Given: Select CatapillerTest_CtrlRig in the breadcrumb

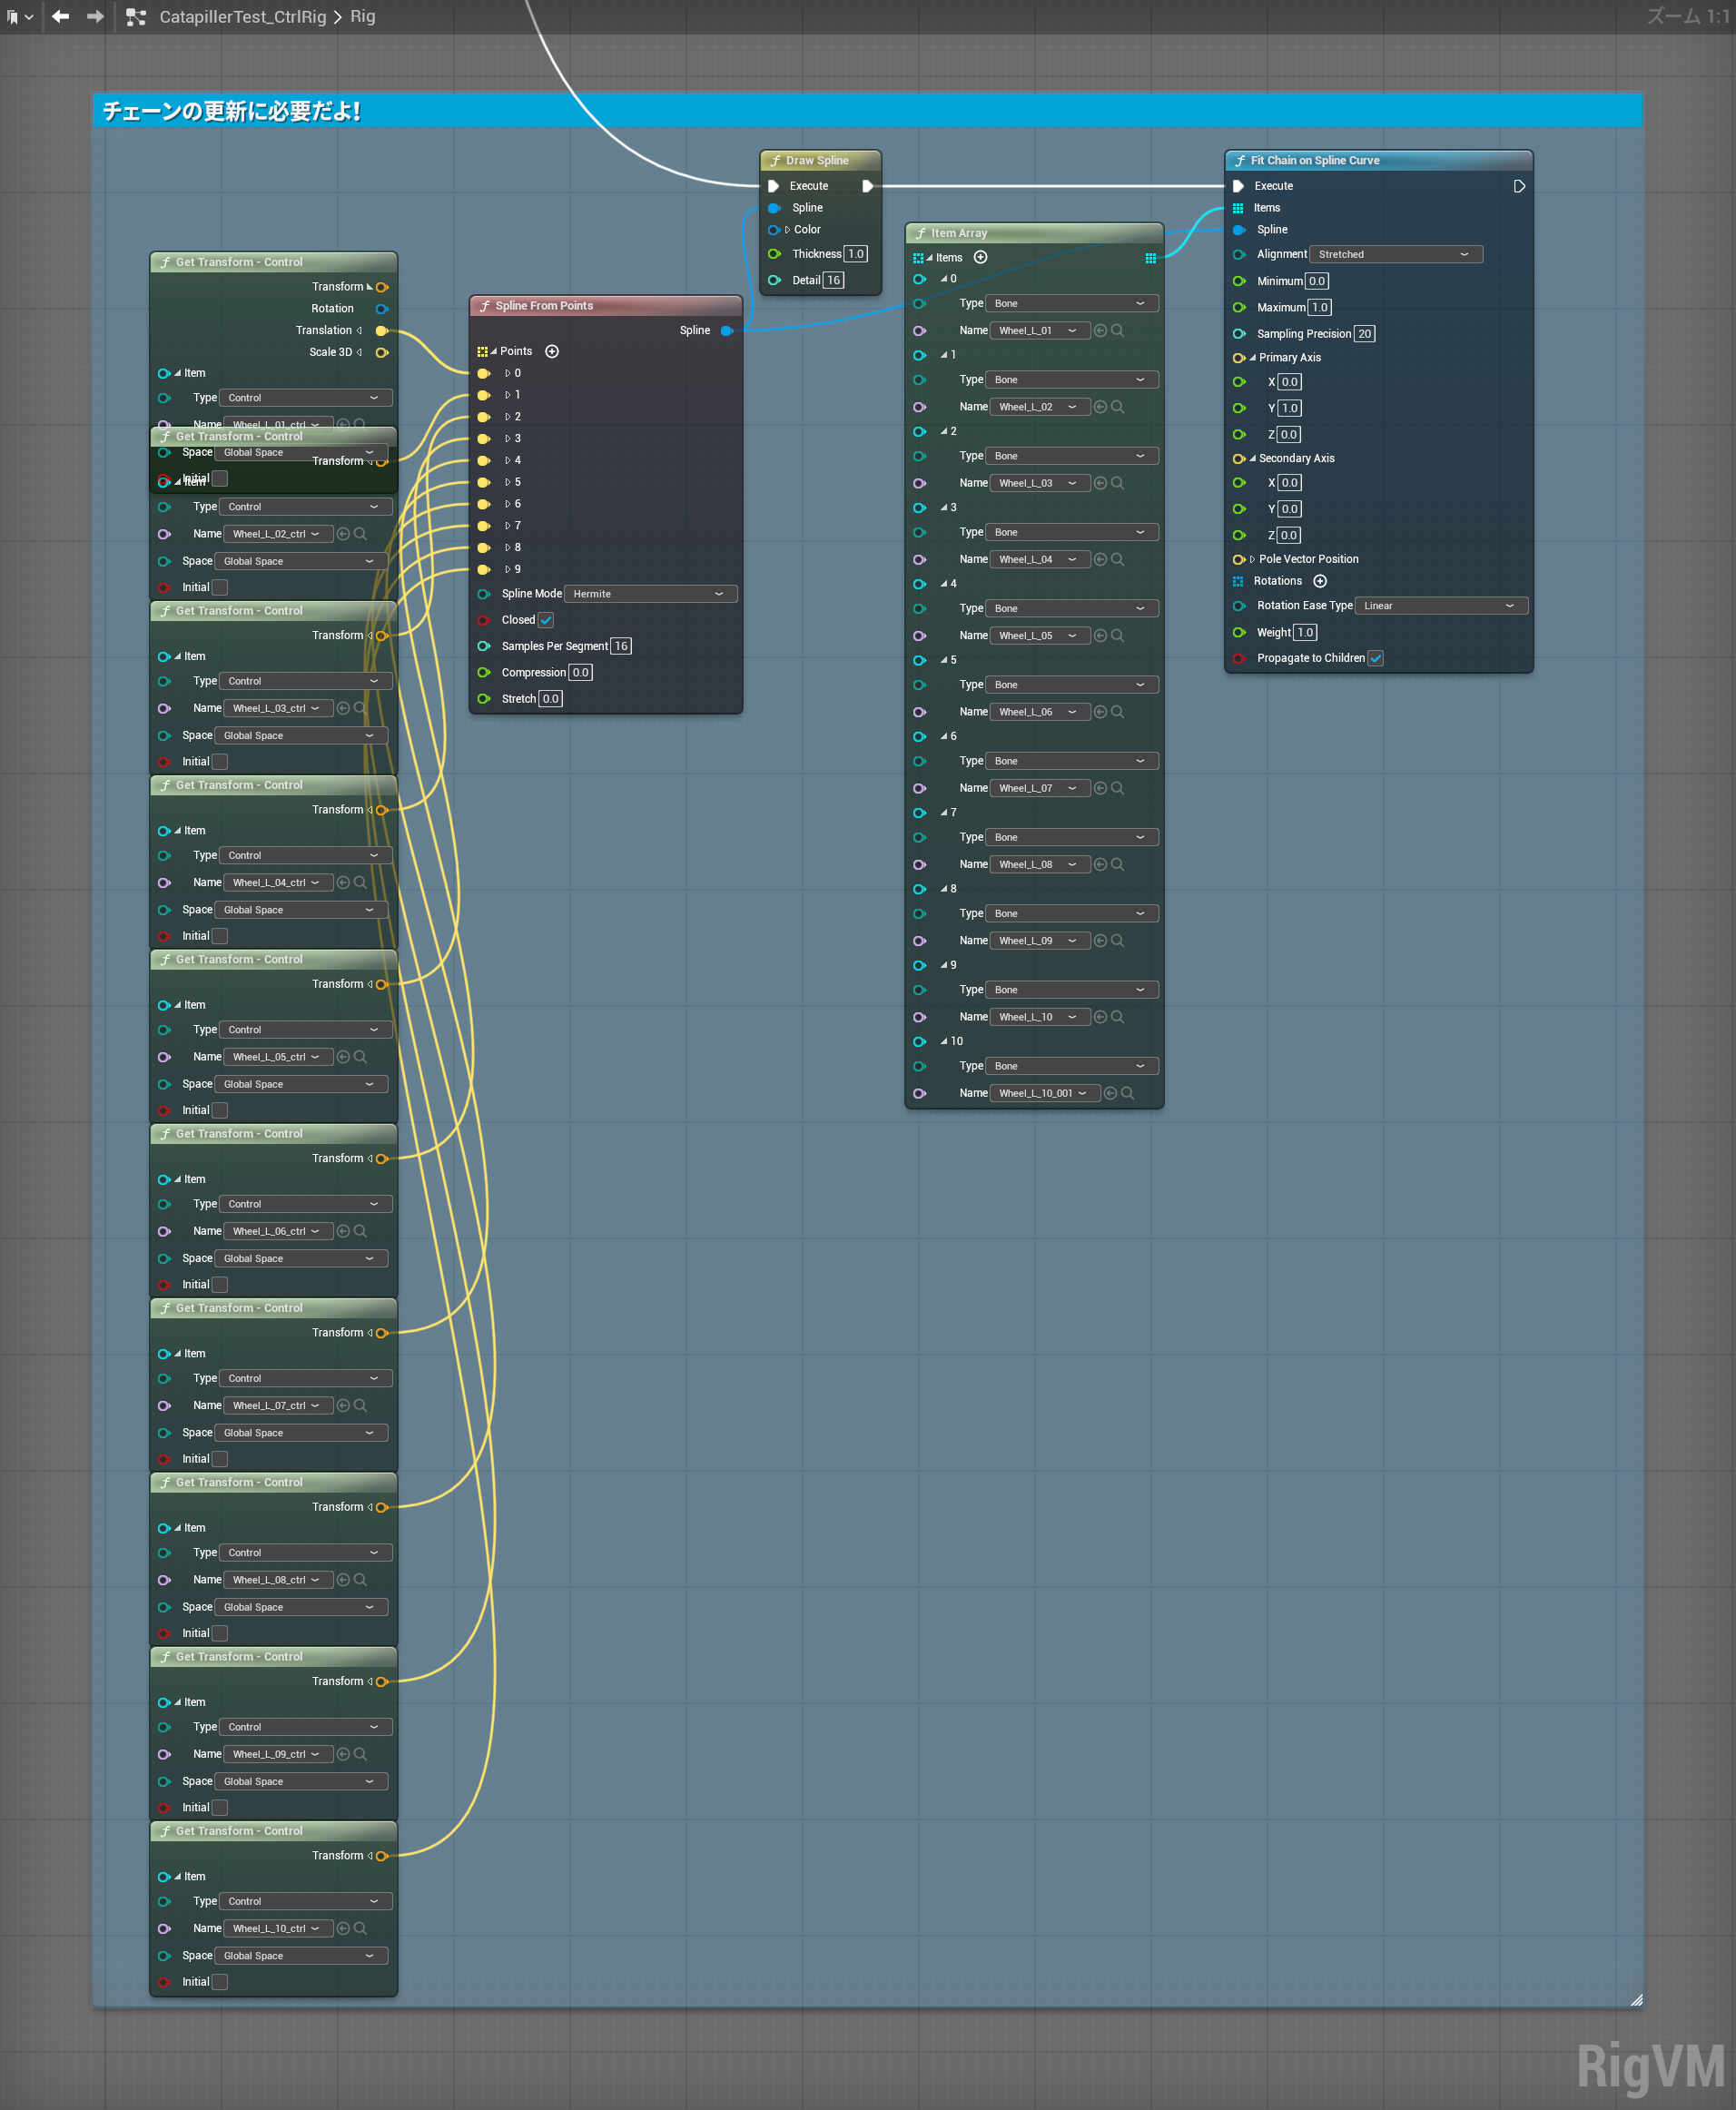Looking at the screenshot, I should [242, 16].
